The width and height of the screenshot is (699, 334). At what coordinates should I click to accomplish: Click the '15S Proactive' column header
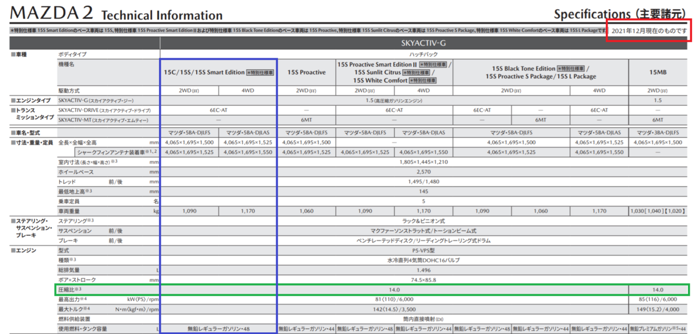pos(306,72)
